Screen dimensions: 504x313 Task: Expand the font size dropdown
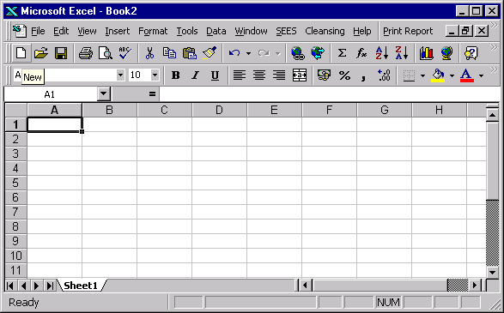[x=155, y=75]
